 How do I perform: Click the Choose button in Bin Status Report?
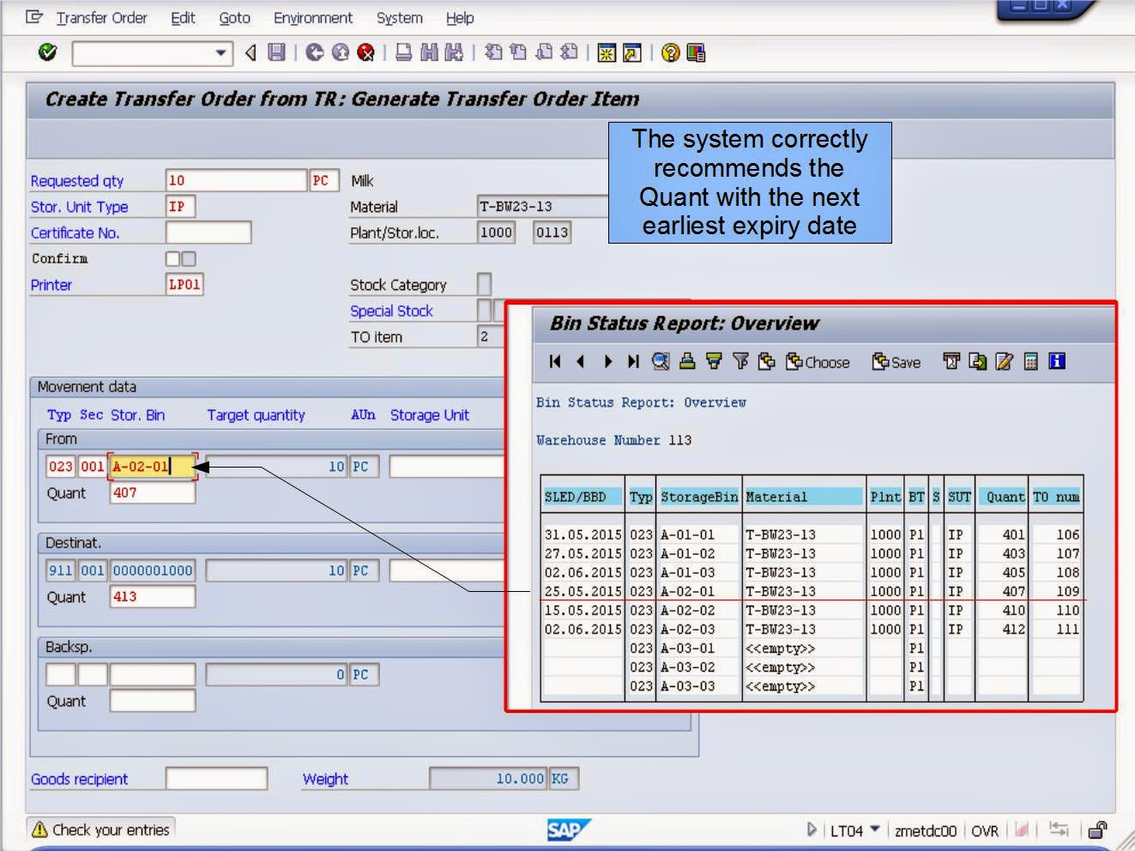click(x=817, y=362)
